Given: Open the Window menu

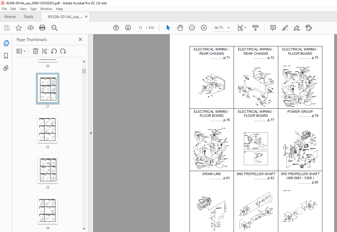Looking at the screenshot, I should pos(46,9).
